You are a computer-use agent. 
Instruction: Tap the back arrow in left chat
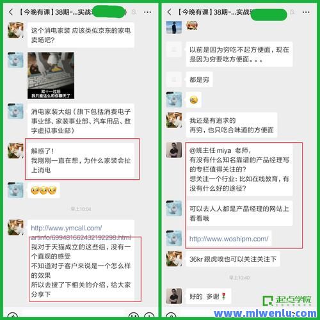point(11,12)
